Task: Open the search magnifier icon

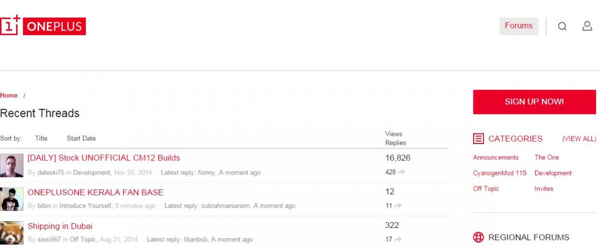Action: [562, 26]
